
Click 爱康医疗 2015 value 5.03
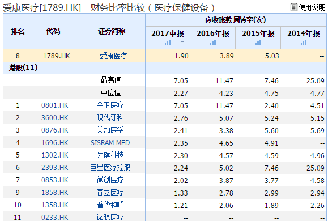point(272,56)
